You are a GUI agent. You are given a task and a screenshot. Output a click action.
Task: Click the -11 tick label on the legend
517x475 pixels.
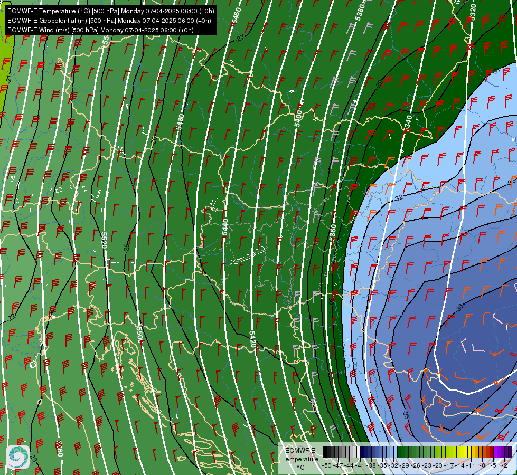tap(471, 465)
